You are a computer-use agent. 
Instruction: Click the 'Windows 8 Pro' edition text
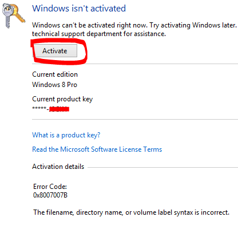coord(54,85)
